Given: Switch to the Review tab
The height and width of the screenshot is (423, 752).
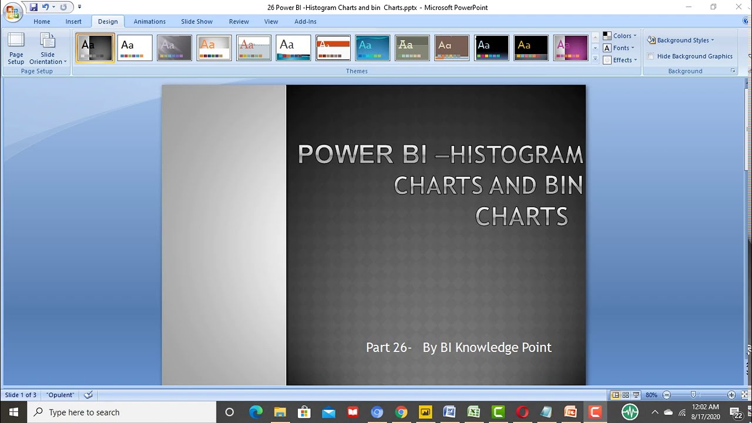Looking at the screenshot, I should (239, 21).
